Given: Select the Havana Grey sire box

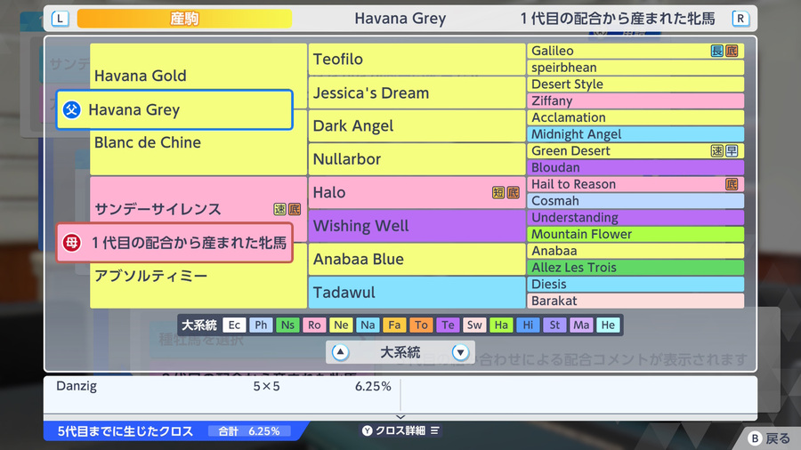Looking at the screenshot, I should pyautogui.click(x=174, y=109).
